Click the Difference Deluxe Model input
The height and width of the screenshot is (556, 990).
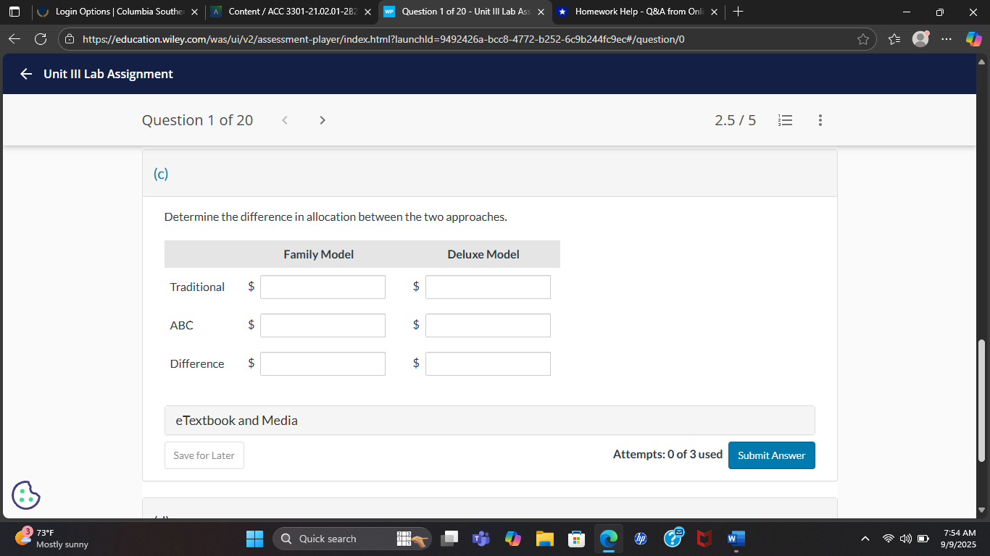[488, 363]
